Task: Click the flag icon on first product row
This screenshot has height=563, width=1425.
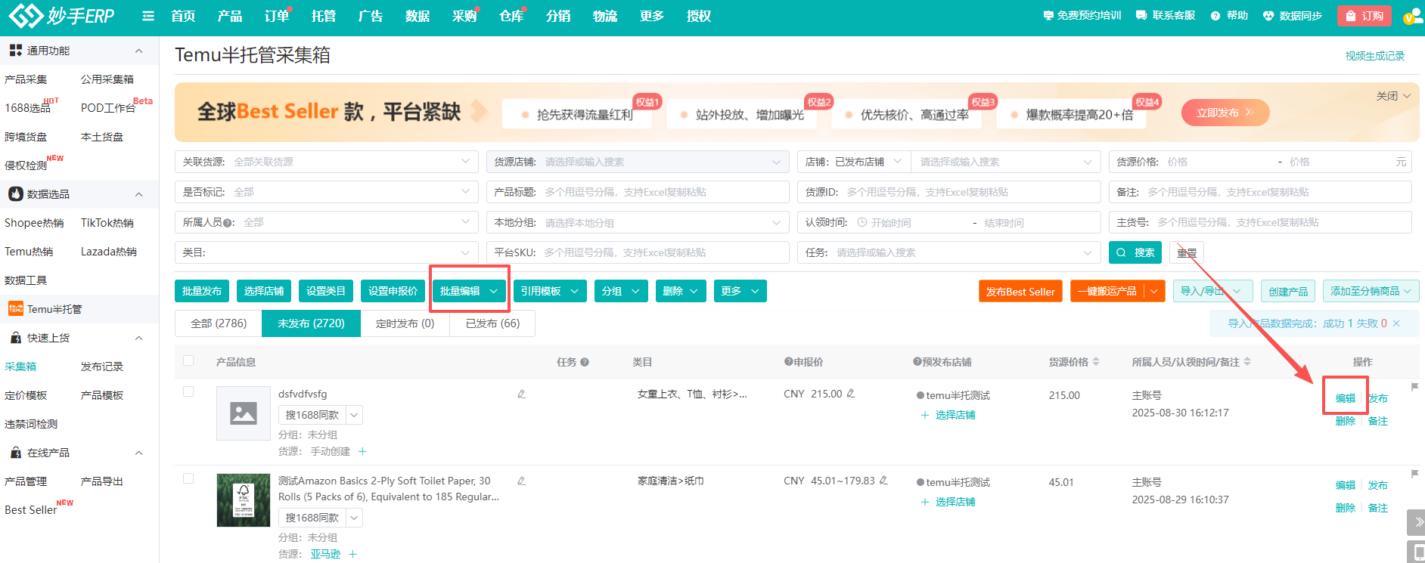Action: (x=1414, y=387)
